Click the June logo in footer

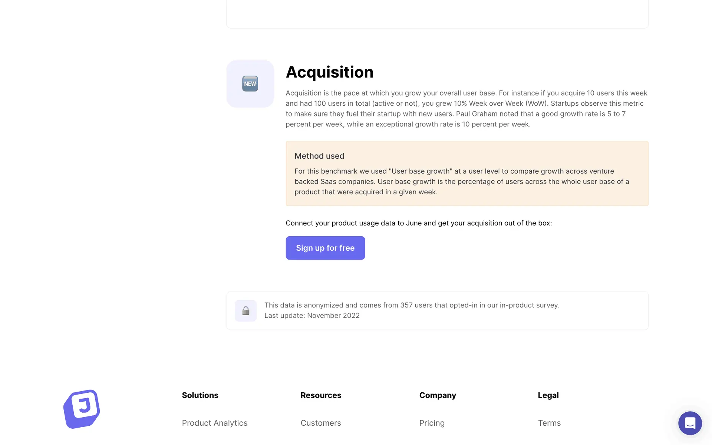82,409
